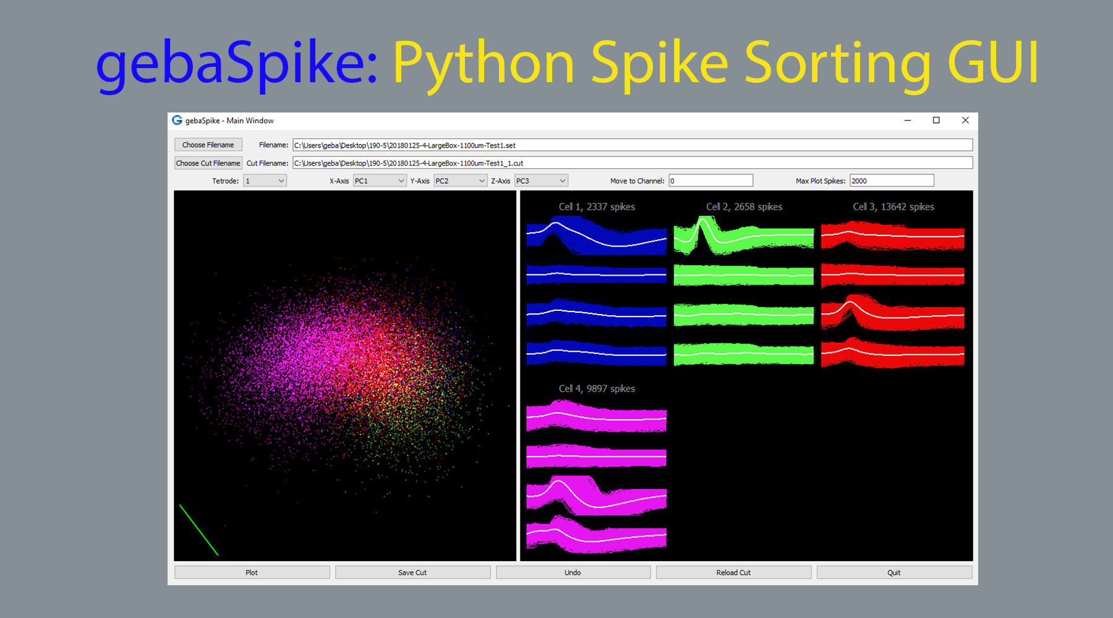The width and height of the screenshot is (1113, 618).
Task: Select Cell 3 red third-channel waveform
Action: pos(892,313)
